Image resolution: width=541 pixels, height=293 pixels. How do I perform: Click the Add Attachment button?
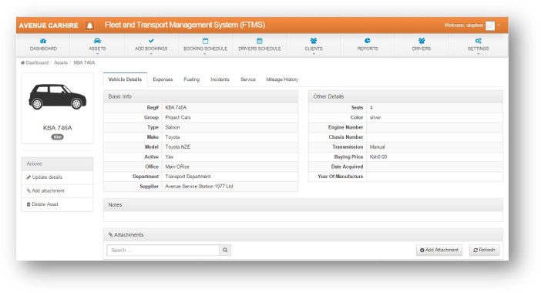[x=439, y=250]
